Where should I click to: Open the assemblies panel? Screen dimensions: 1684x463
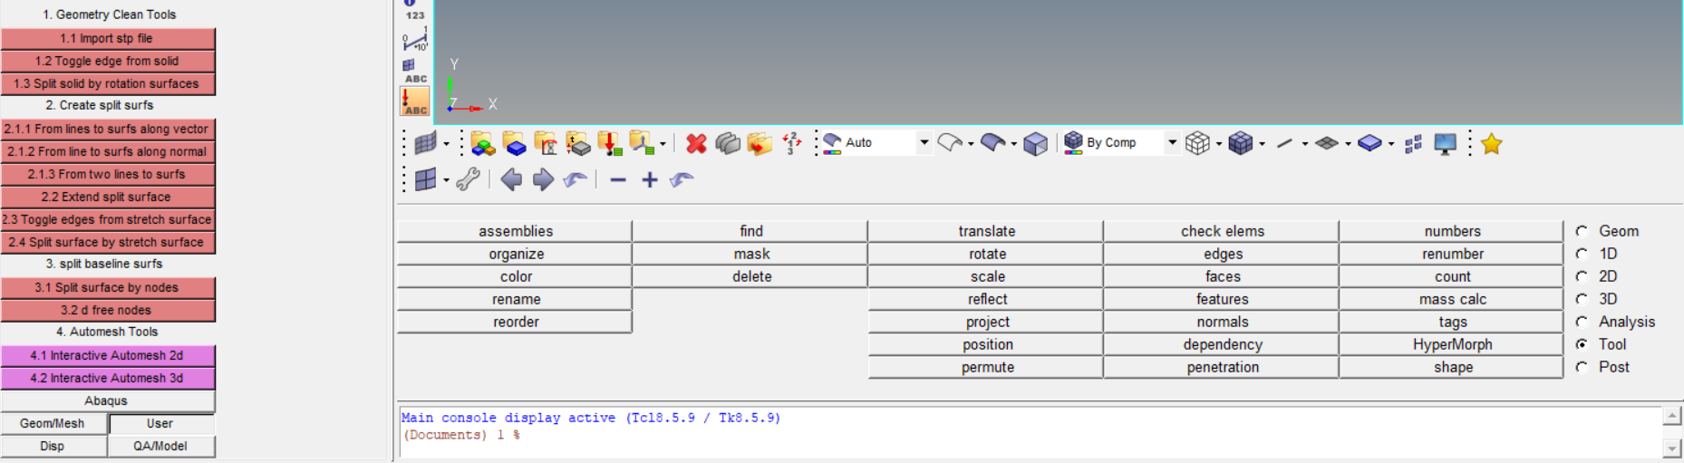[515, 231]
